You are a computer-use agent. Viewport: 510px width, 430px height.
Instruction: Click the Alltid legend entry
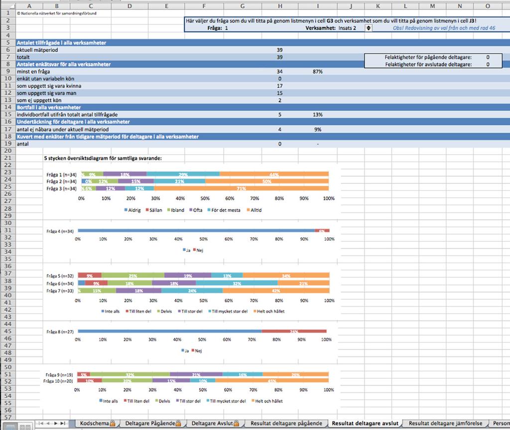pos(254,210)
